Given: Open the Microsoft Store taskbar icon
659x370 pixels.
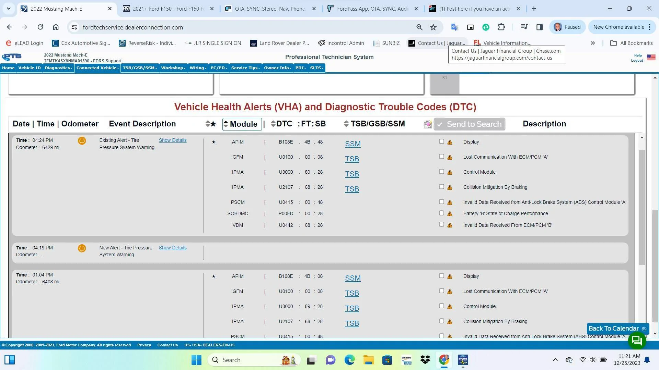Looking at the screenshot, I should tap(387, 360).
